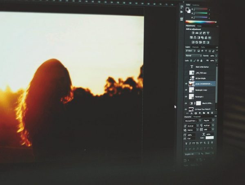Click the layer Opacity value field
245x185 pixels.
tap(212, 56)
